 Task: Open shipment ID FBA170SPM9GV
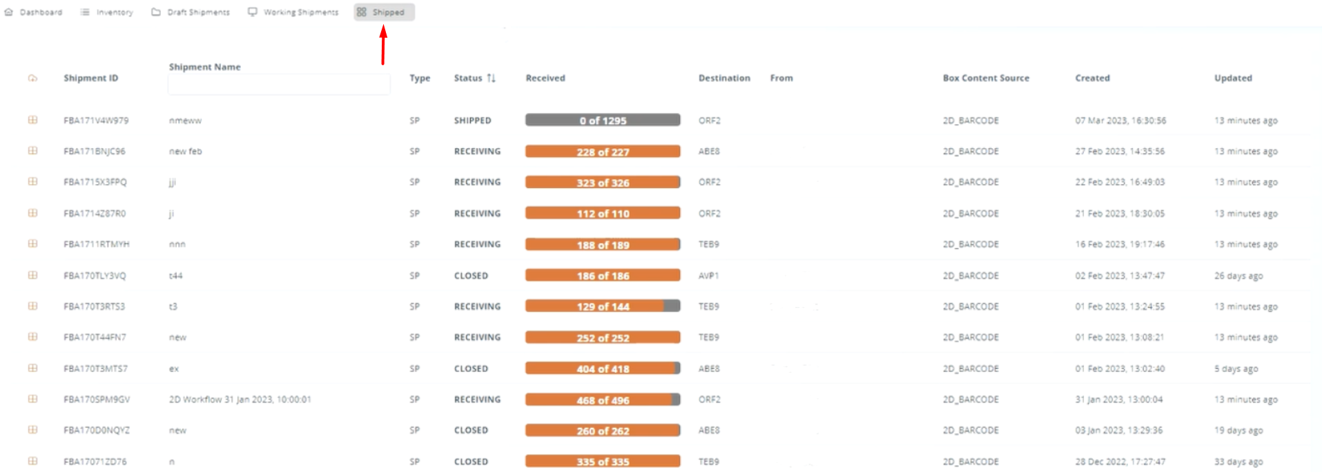coord(97,400)
